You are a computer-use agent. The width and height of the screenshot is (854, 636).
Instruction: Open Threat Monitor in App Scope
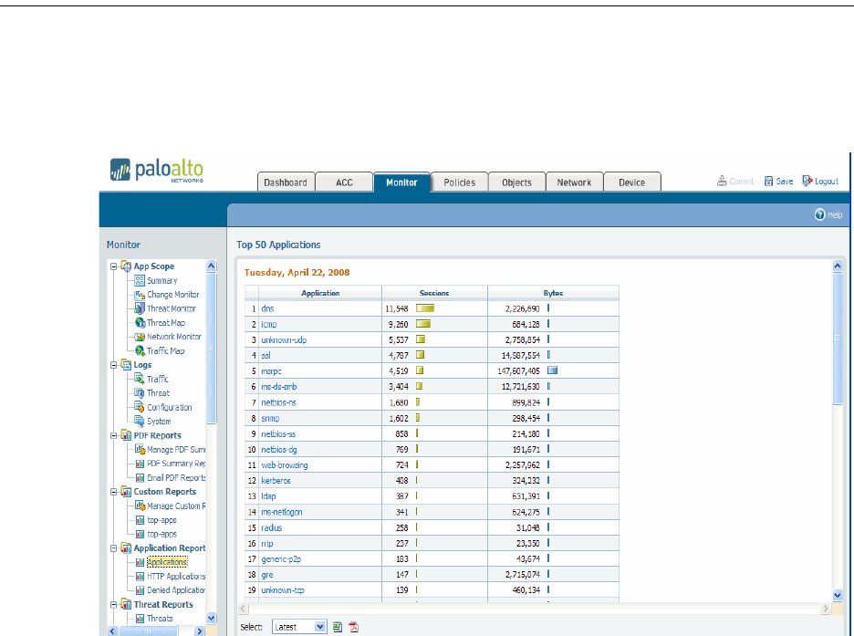coord(171,308)
